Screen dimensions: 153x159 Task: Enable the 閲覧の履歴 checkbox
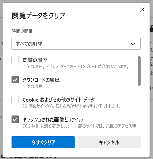[x=15, y=60]
